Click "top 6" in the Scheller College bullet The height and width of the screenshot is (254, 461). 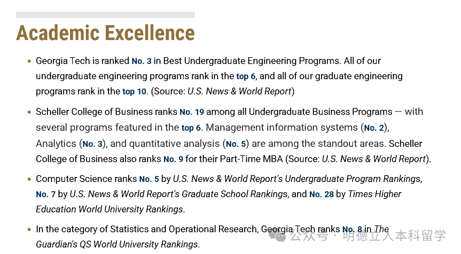pos(191,128)
